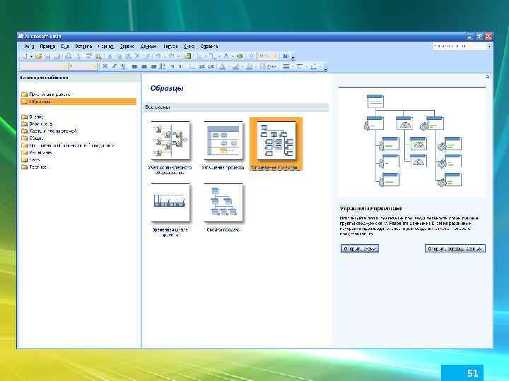509x381 pixels.
Task: Select the Бизнес category folder
Action: (33, 116)
